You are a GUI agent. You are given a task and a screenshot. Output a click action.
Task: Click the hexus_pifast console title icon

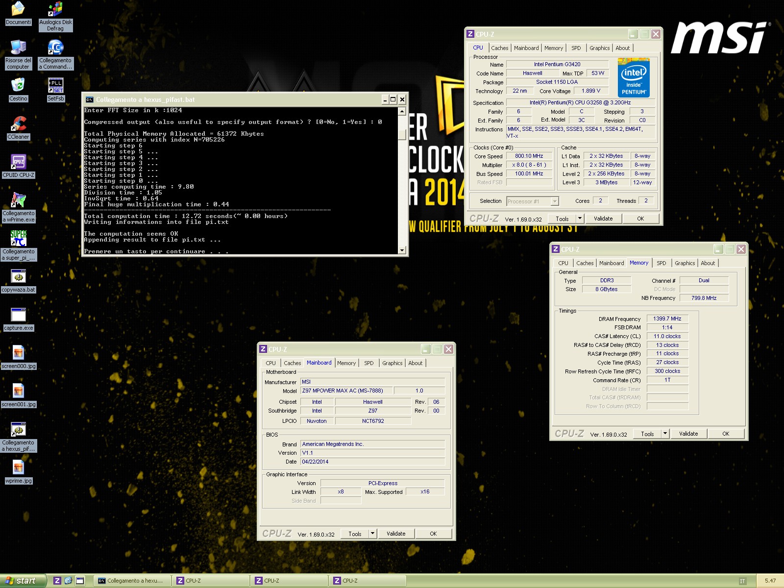[x=89, y=99]
